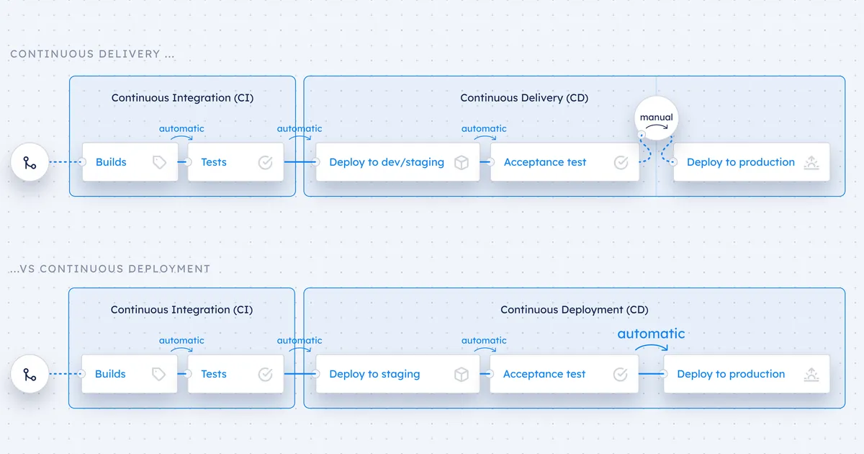
Task: Click 'automatic' label between top CI and CD boxes
Action: pyautogui.click(x=300, y=128)
